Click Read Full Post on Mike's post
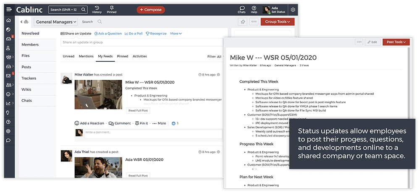 click(x=138, y=110)
